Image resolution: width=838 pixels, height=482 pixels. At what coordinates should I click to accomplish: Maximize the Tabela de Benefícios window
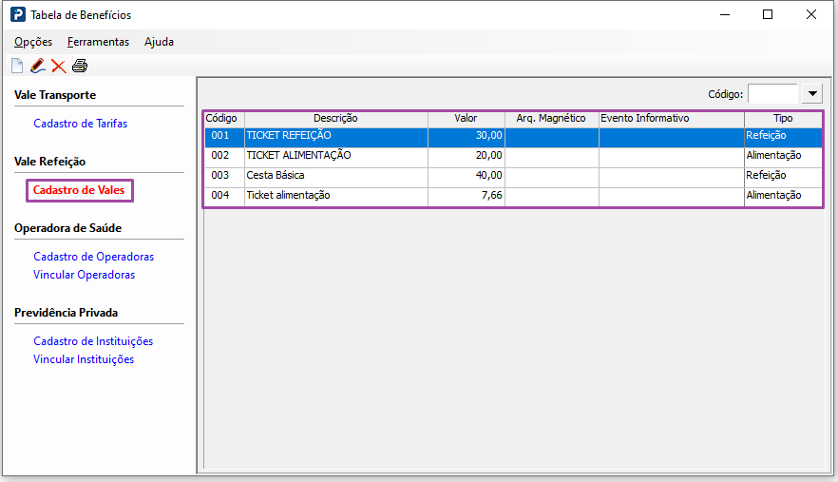point(768,14)
